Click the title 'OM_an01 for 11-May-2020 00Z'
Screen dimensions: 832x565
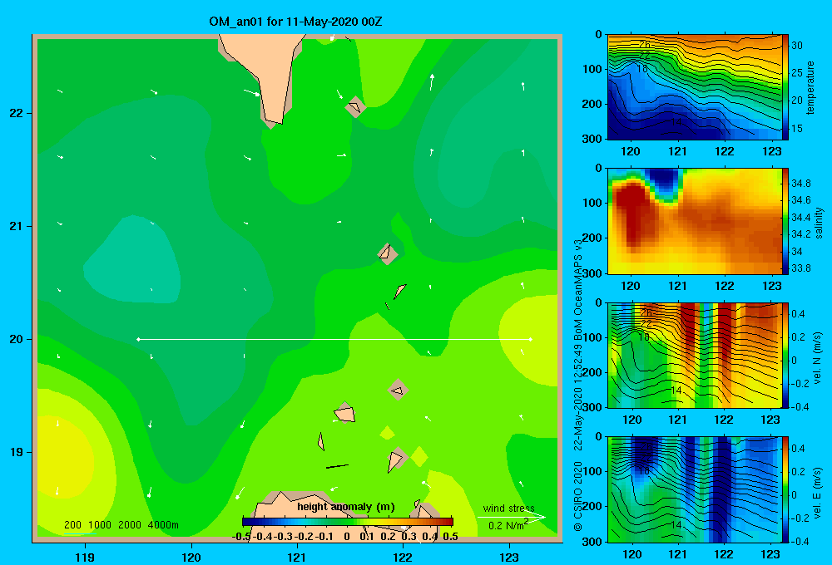[295, 22]
